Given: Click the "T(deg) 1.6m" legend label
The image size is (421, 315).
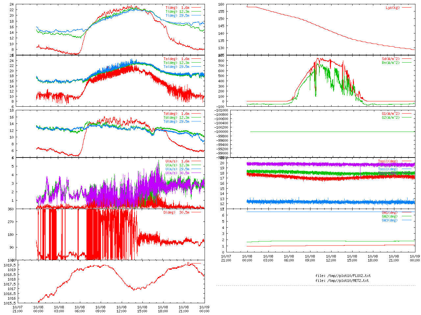Looking at the screenshot, I should (x=178, y=8).
